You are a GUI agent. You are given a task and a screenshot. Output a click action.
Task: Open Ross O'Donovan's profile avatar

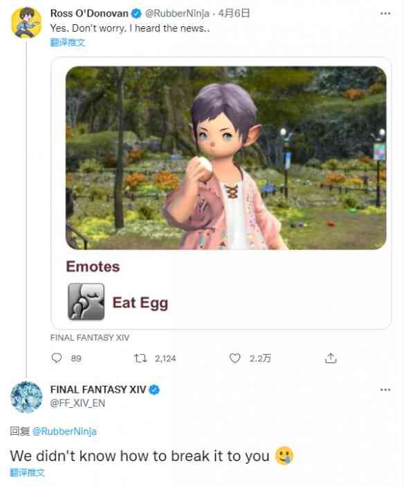pos(26,22)
